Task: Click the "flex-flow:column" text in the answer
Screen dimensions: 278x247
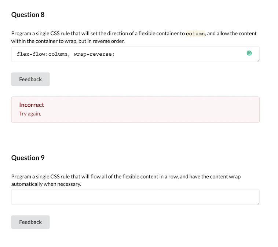Action: point(42,54)
